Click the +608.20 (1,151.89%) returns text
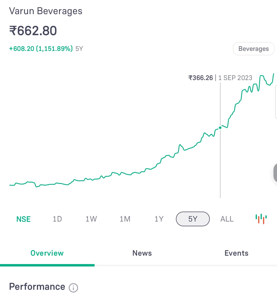The width and height of the screenshot is (277, 299). (x=41, y=49)
